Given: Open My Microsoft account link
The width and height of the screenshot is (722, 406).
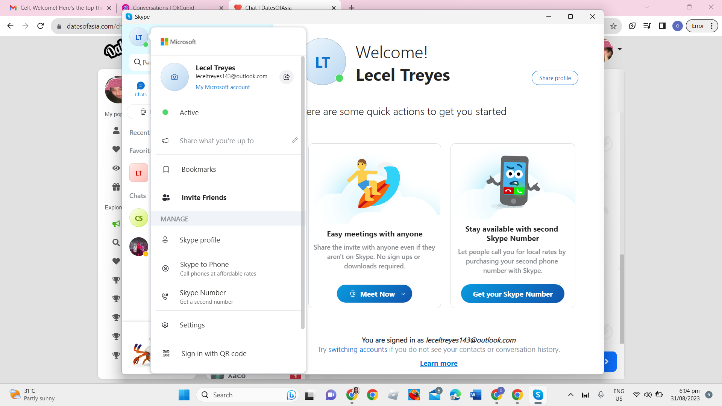Looking at the screenshot, I should coord(223,87).
